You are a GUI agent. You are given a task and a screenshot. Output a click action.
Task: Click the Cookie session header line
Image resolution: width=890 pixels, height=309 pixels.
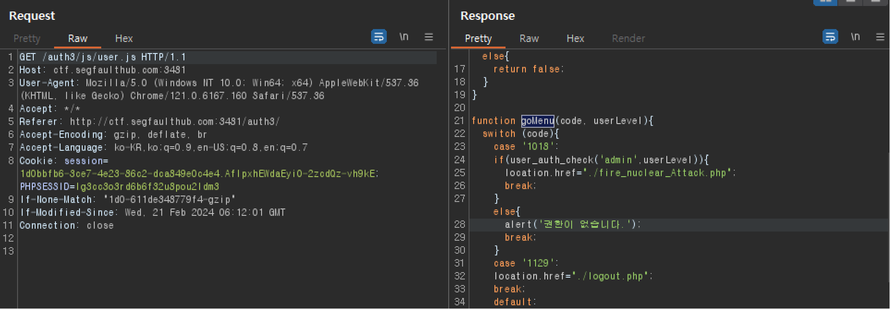(64, 161)
